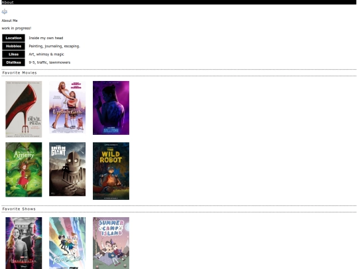Open the Fionna and Cake show poster
Image resolution: width=358 pixels, height=269 pixels.
68,243
